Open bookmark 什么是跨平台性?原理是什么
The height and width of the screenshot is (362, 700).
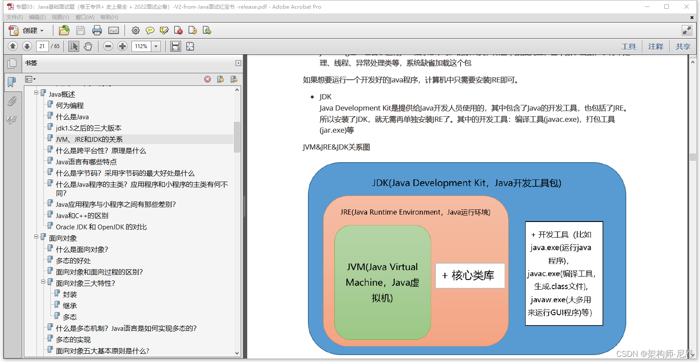pos(101,150)
